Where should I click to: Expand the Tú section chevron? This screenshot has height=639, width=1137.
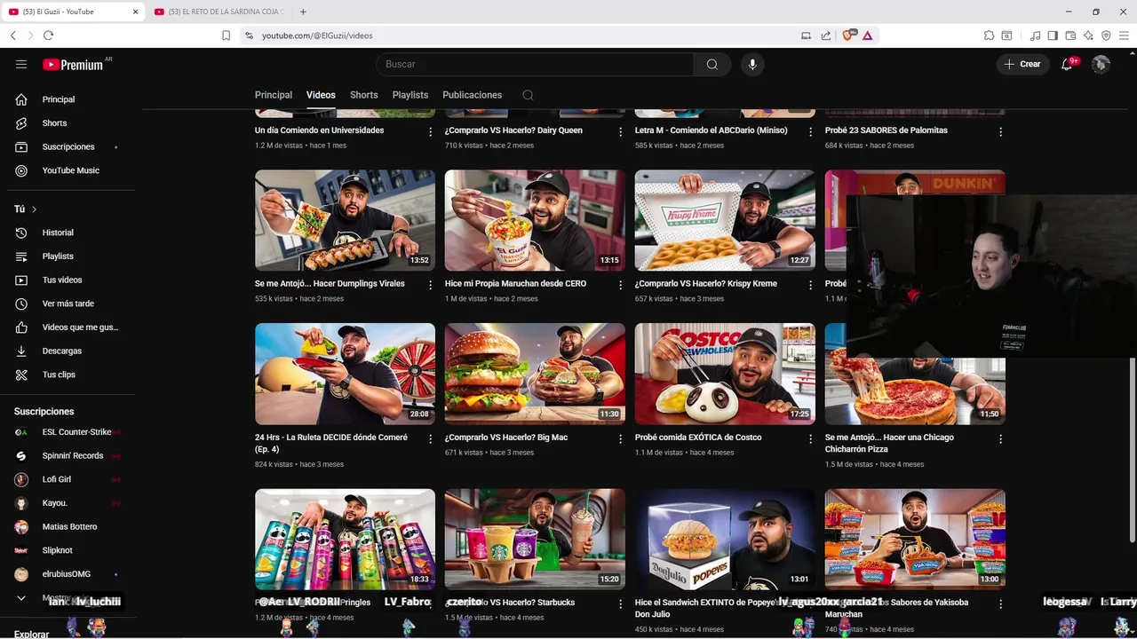(x=34, y=209)
